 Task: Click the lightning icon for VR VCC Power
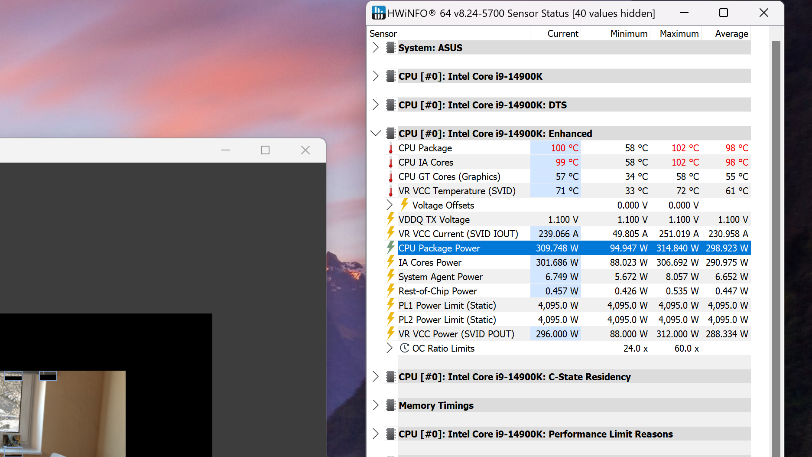coord(391,333)
